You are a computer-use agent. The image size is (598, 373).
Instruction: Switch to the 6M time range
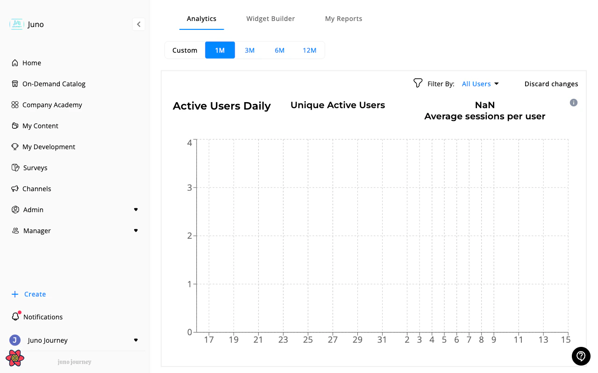[x=280, y=50]
